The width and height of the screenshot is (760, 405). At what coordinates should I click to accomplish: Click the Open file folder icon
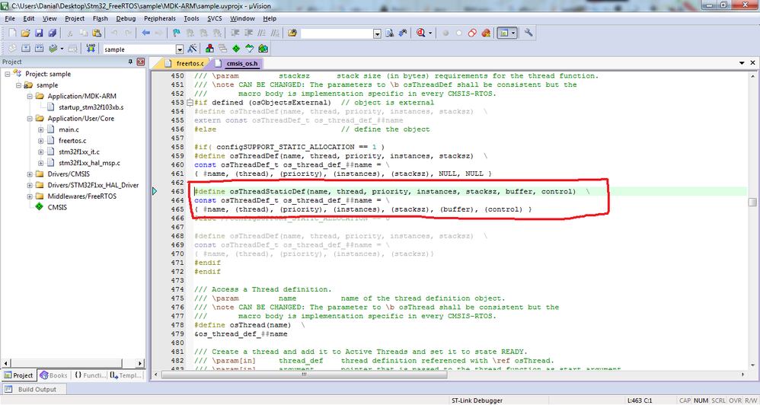[26, 33]
